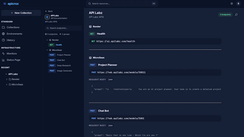Viewport: 244px width, 137px height.
Task: Click the API Labz documentation file icon
Action: tap(47, 17)
